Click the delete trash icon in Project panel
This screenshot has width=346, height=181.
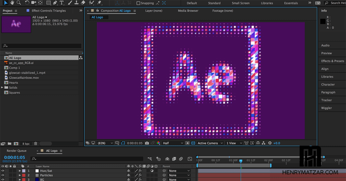35,144
